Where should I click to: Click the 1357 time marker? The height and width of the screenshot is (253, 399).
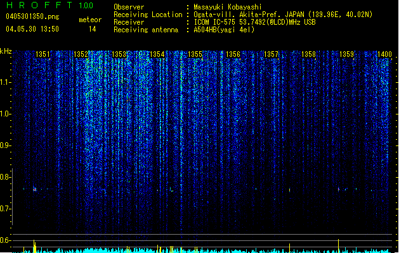coord(271,54)
